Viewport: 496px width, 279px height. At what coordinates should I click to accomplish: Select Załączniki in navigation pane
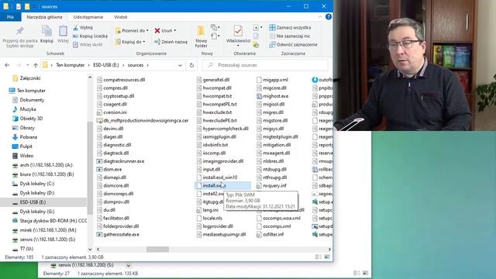pos(30,78)
